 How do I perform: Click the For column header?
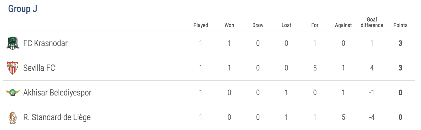coord(315,25)
